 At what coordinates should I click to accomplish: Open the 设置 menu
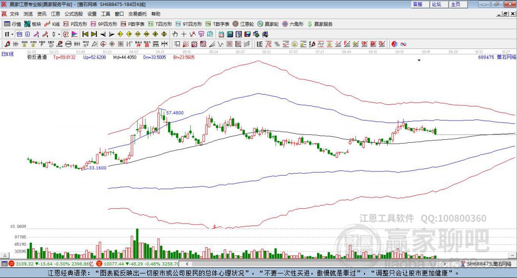(92, 14)
